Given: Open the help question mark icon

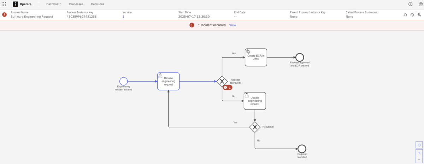Looking at the screenshot, I should (410, 4).
